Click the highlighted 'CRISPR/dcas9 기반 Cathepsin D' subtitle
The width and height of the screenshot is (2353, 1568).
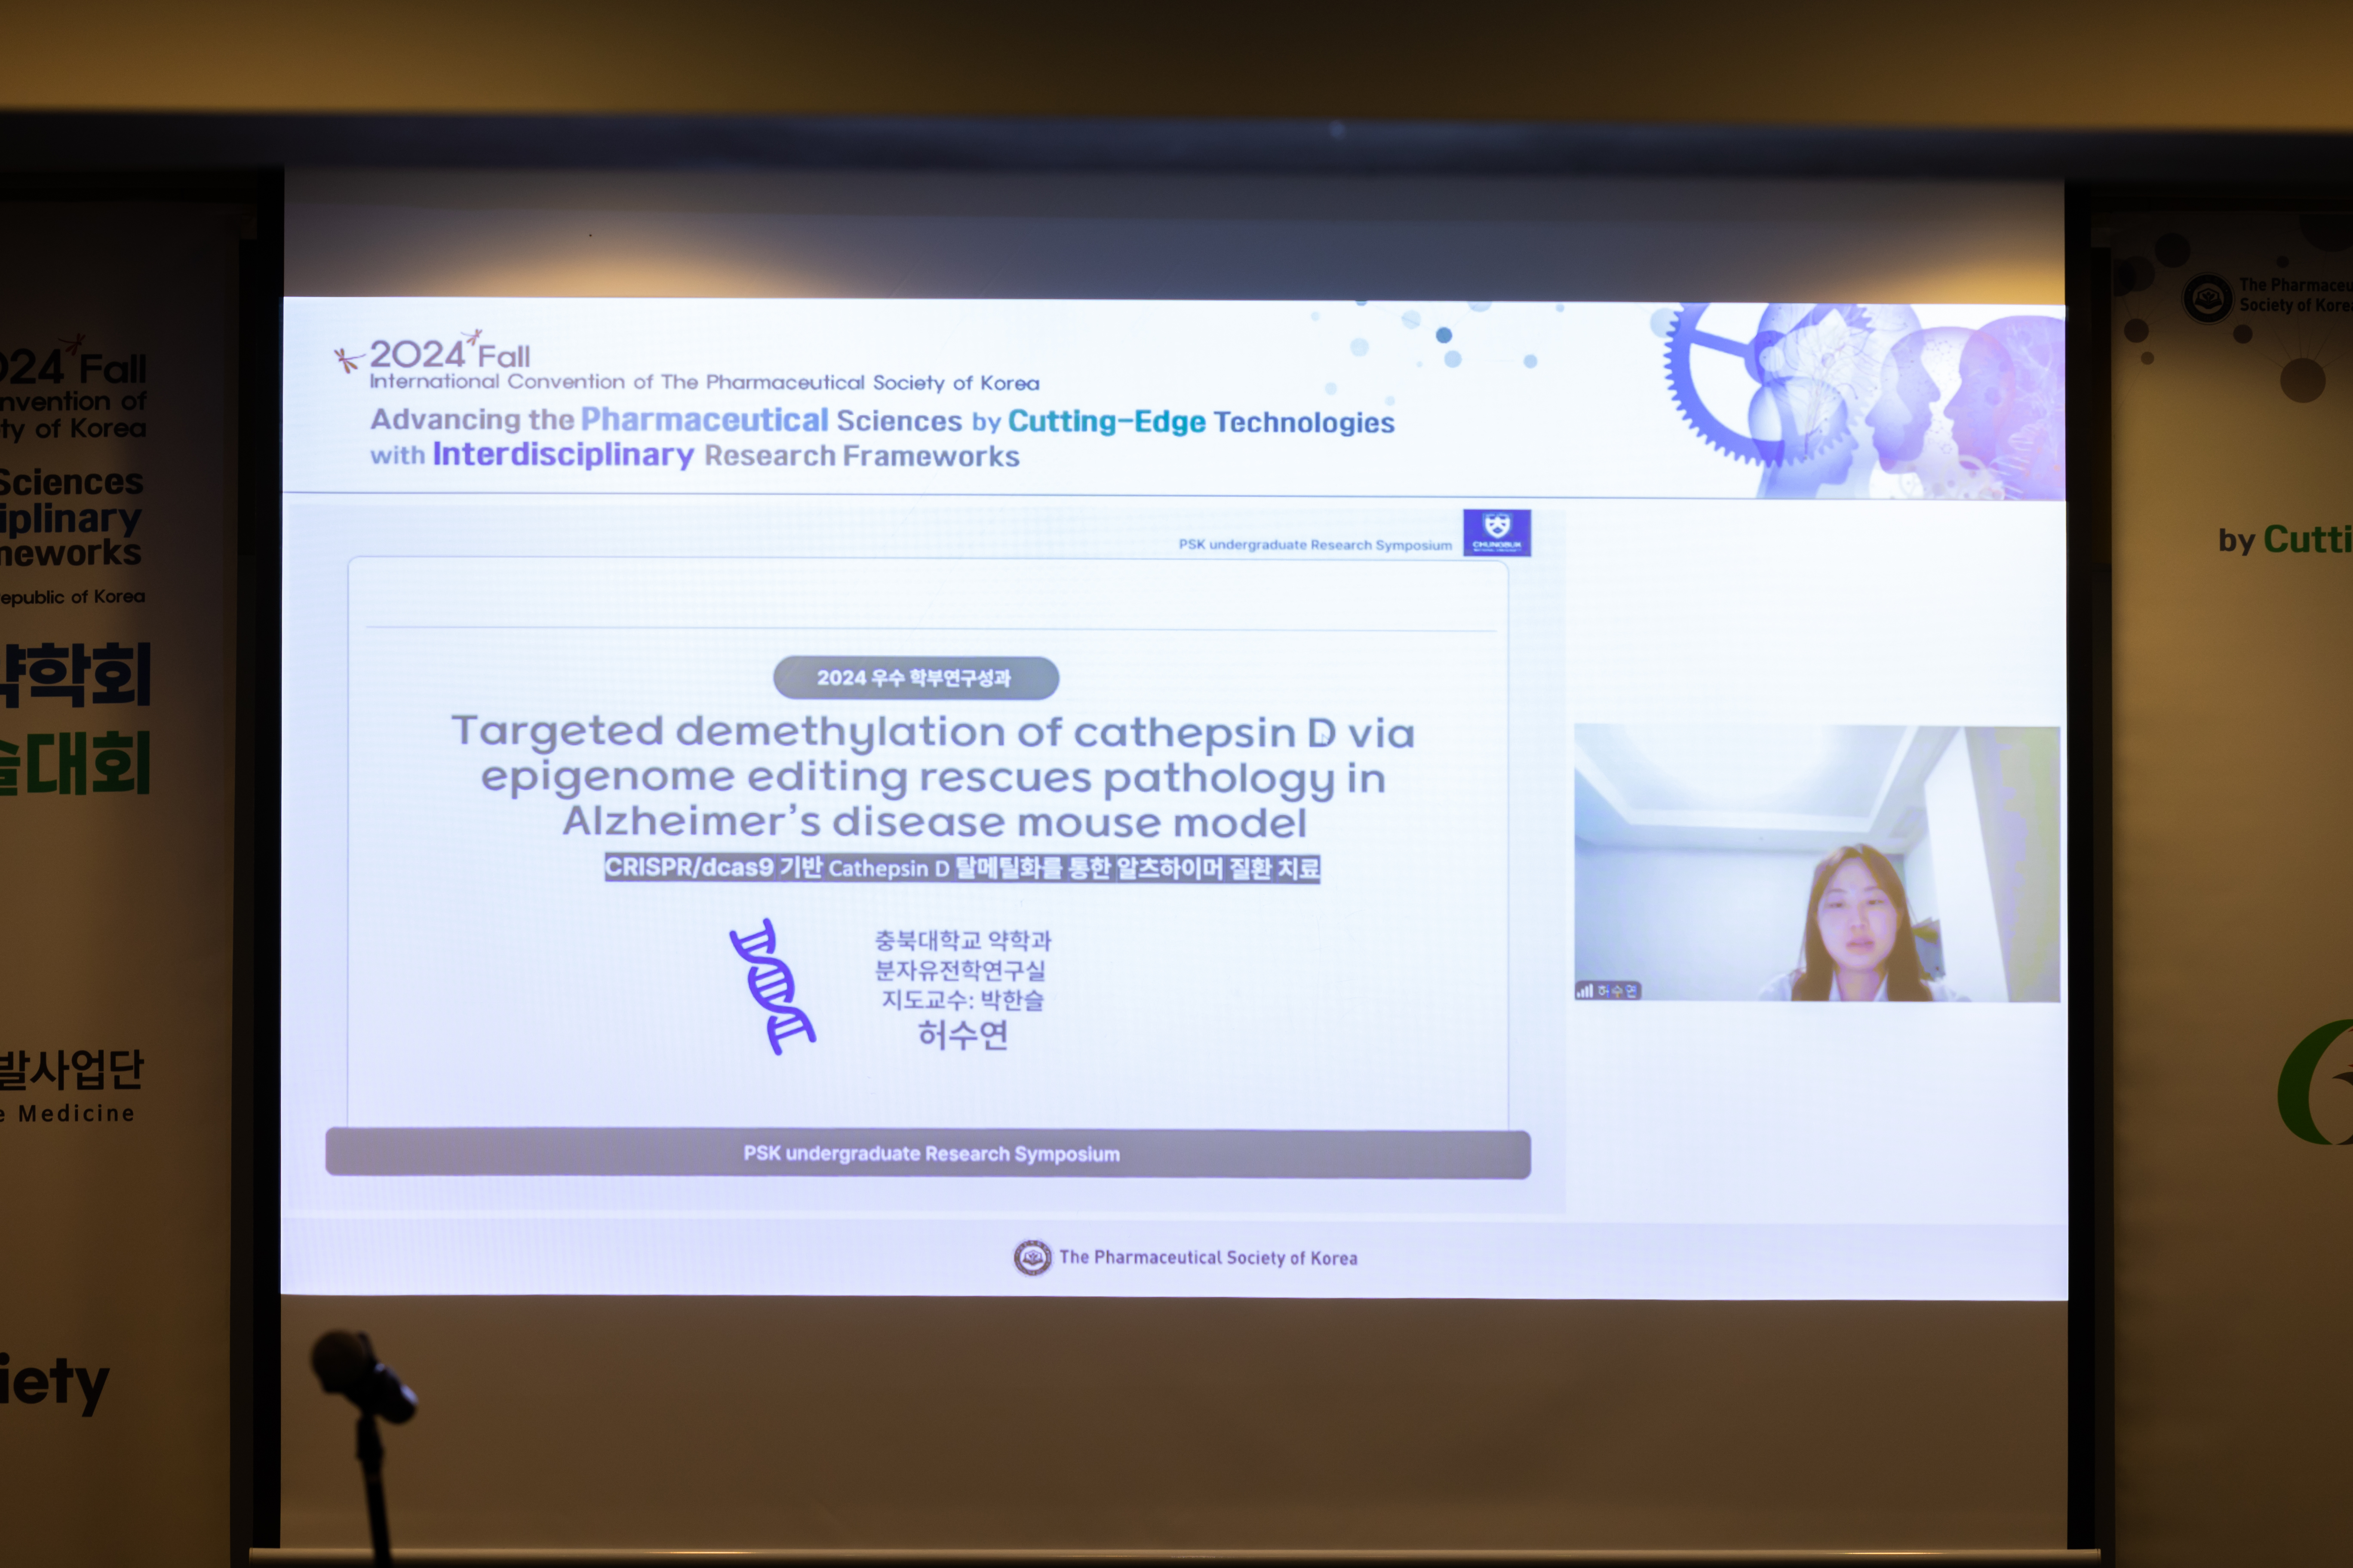[961, 867]
